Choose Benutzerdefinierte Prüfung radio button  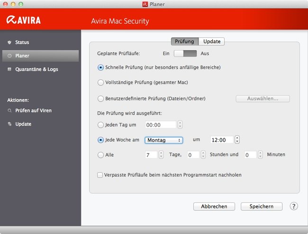tap(100, 99)
